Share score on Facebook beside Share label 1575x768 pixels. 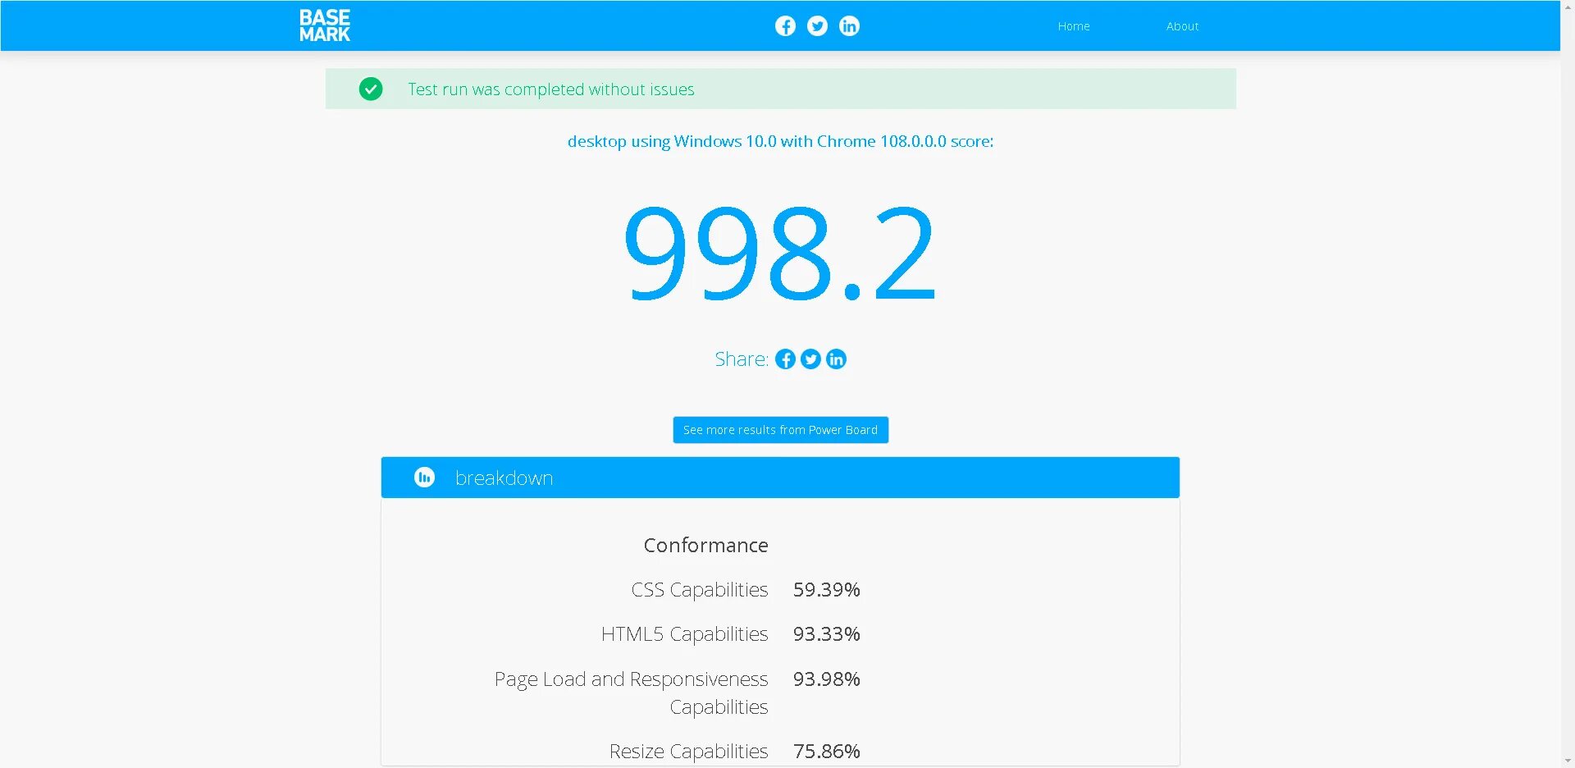click(x=785, y=359)
